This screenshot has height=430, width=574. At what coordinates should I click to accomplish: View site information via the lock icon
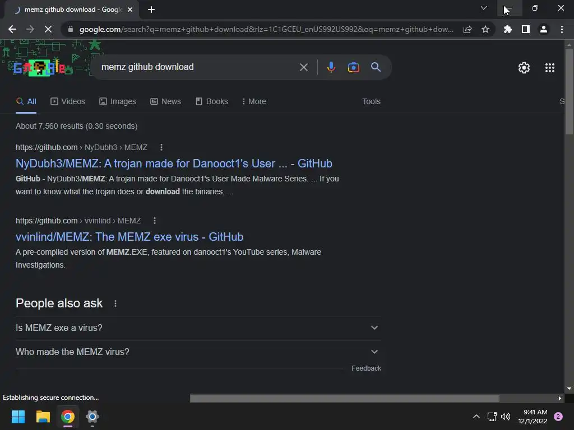[x=71, y=29]
